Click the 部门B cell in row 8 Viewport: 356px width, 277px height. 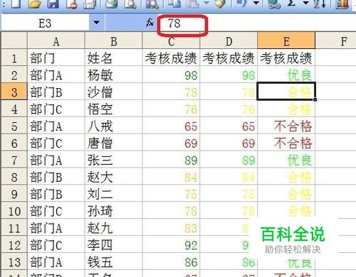point(56,177)
